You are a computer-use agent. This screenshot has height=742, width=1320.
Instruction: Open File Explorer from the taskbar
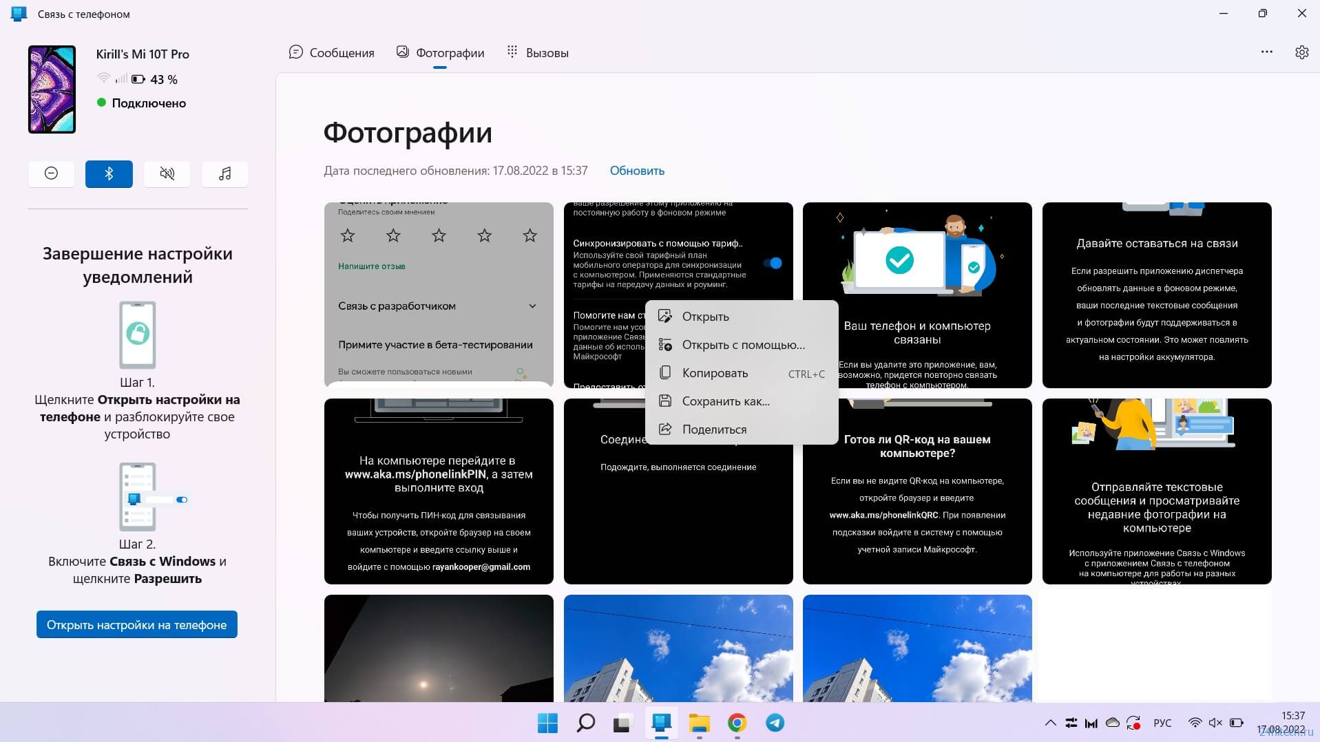699,723
